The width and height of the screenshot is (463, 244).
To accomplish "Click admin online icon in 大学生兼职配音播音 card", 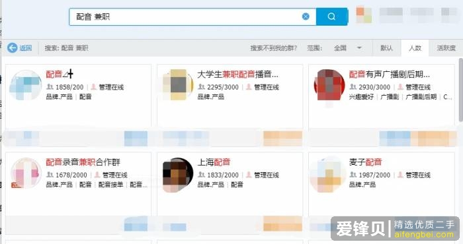I will point(249,86).
